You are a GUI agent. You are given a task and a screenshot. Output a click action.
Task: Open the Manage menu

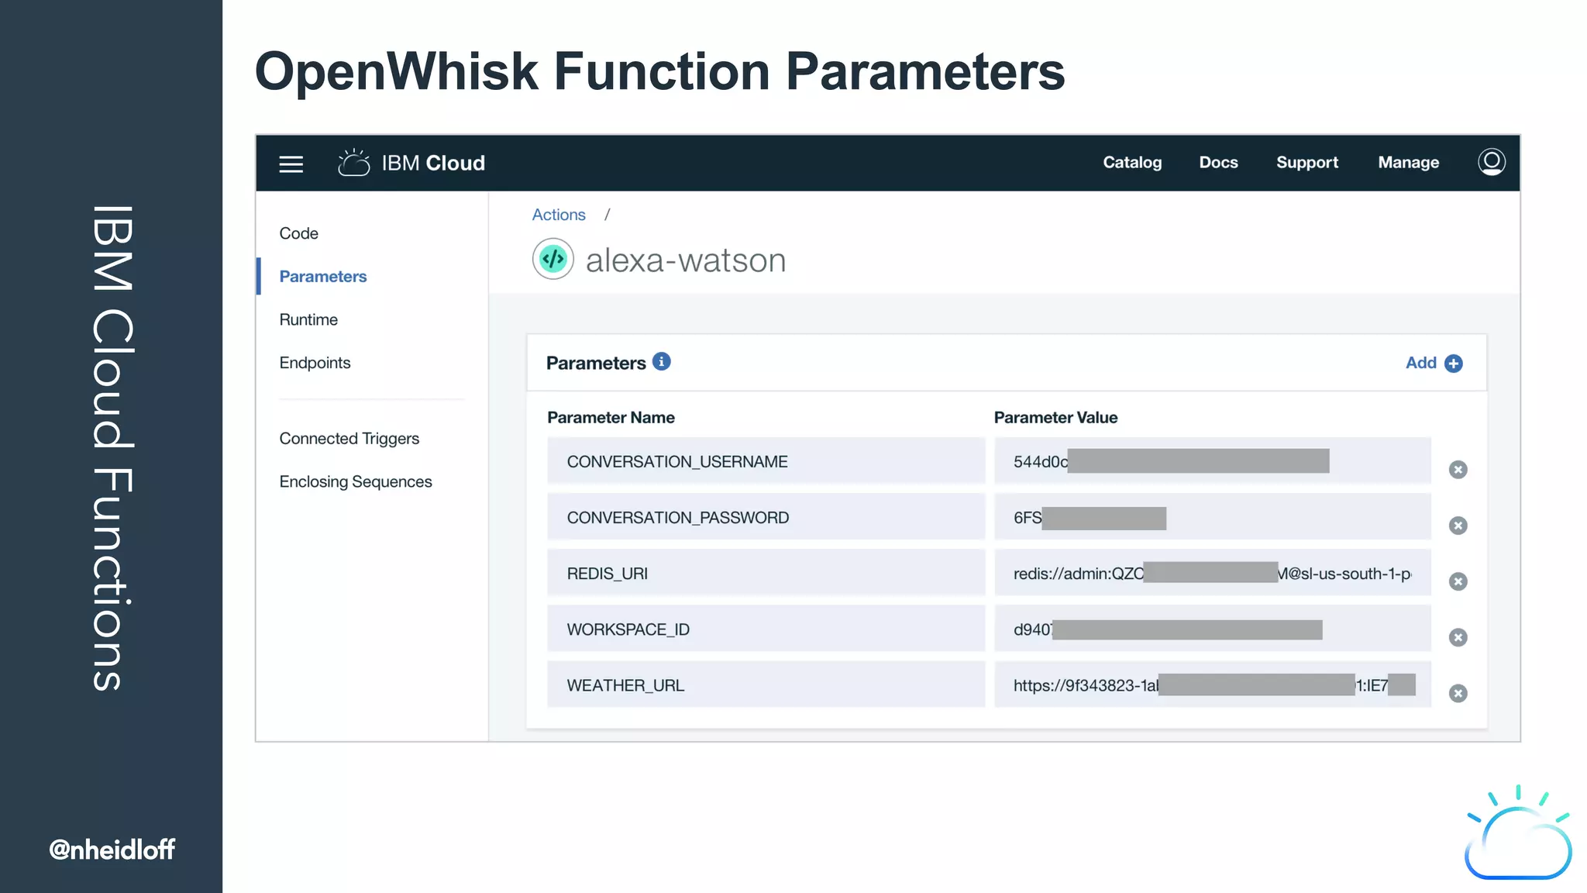tap(1408, 163)
